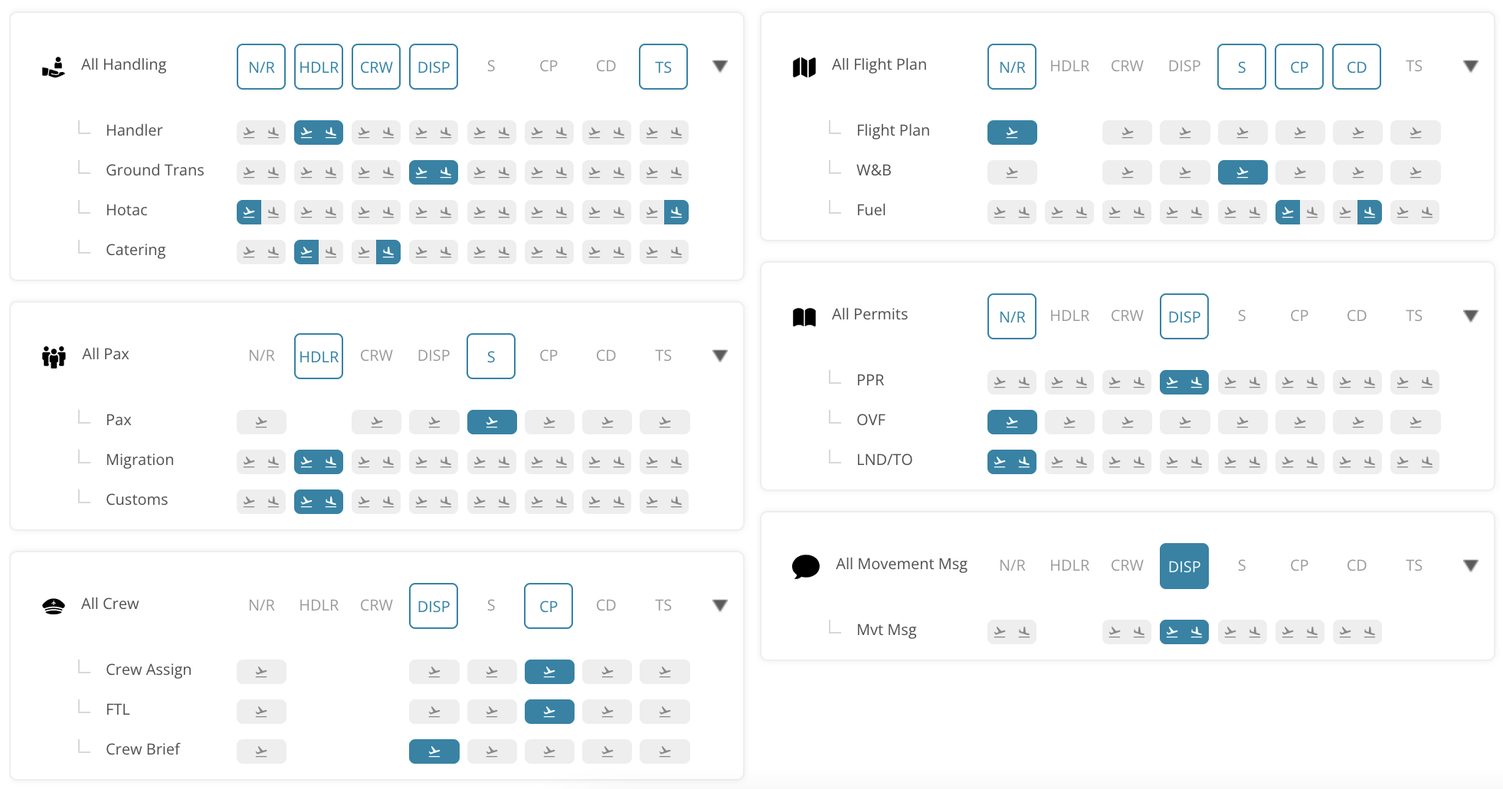Toggle TS for All Handling

(663, 67)
